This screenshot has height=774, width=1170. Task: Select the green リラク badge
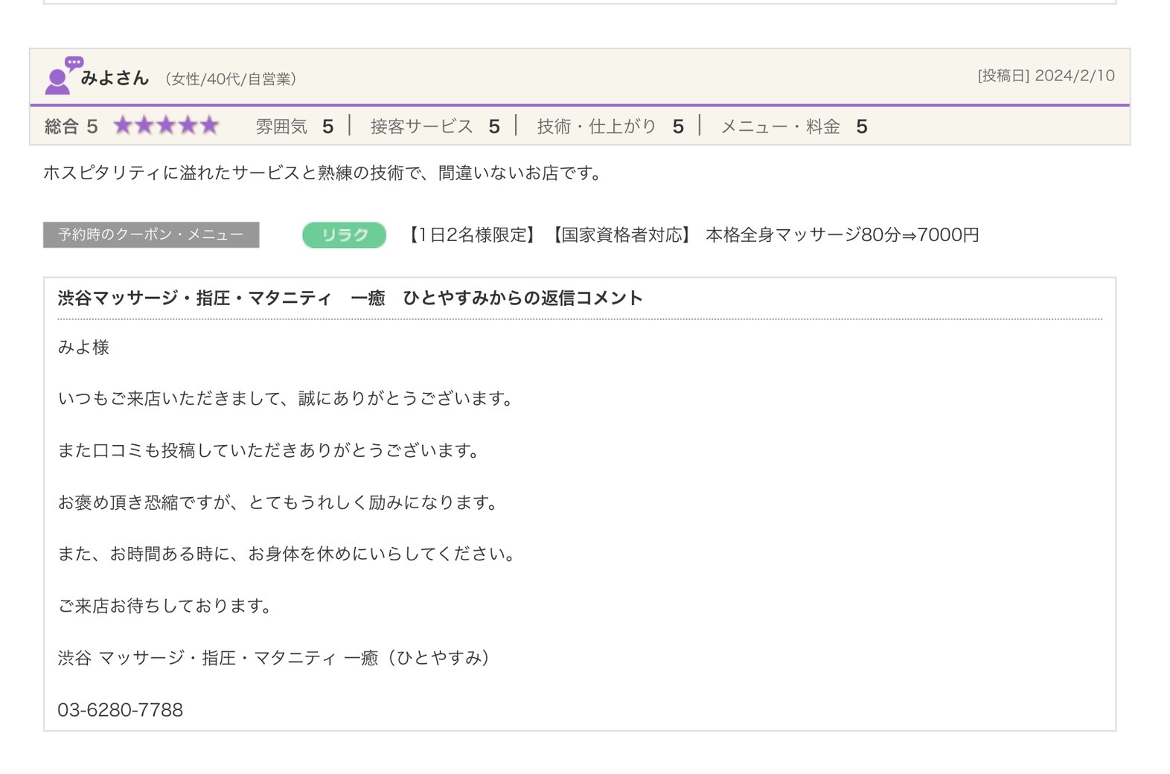click(x=344, y=235)
